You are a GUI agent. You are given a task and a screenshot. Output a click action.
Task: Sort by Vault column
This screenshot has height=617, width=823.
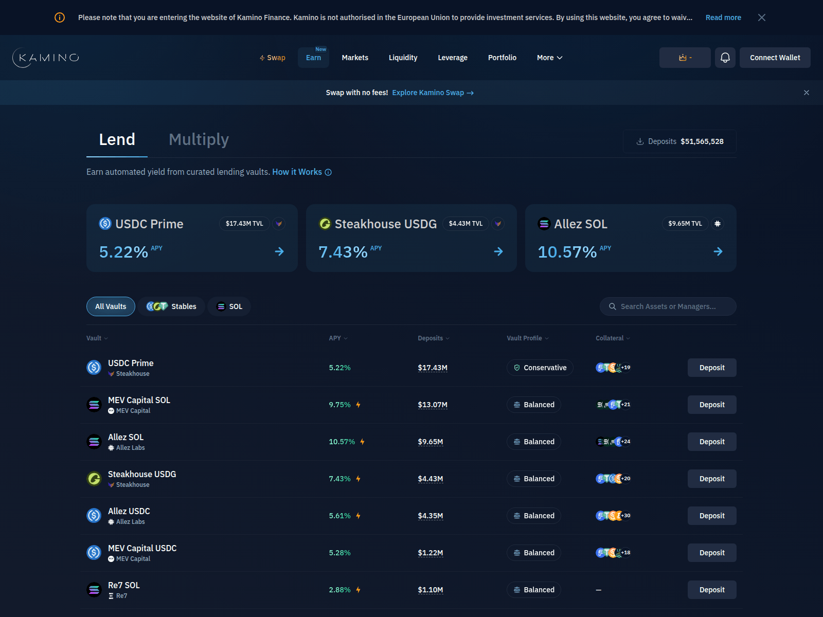[x=97, y=338]
